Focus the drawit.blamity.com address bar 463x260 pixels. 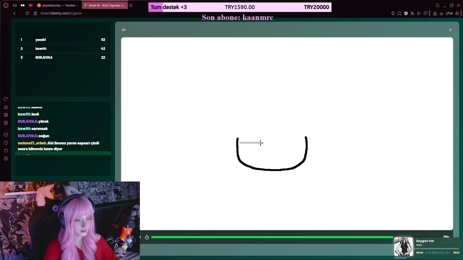(x=61, y=13)
